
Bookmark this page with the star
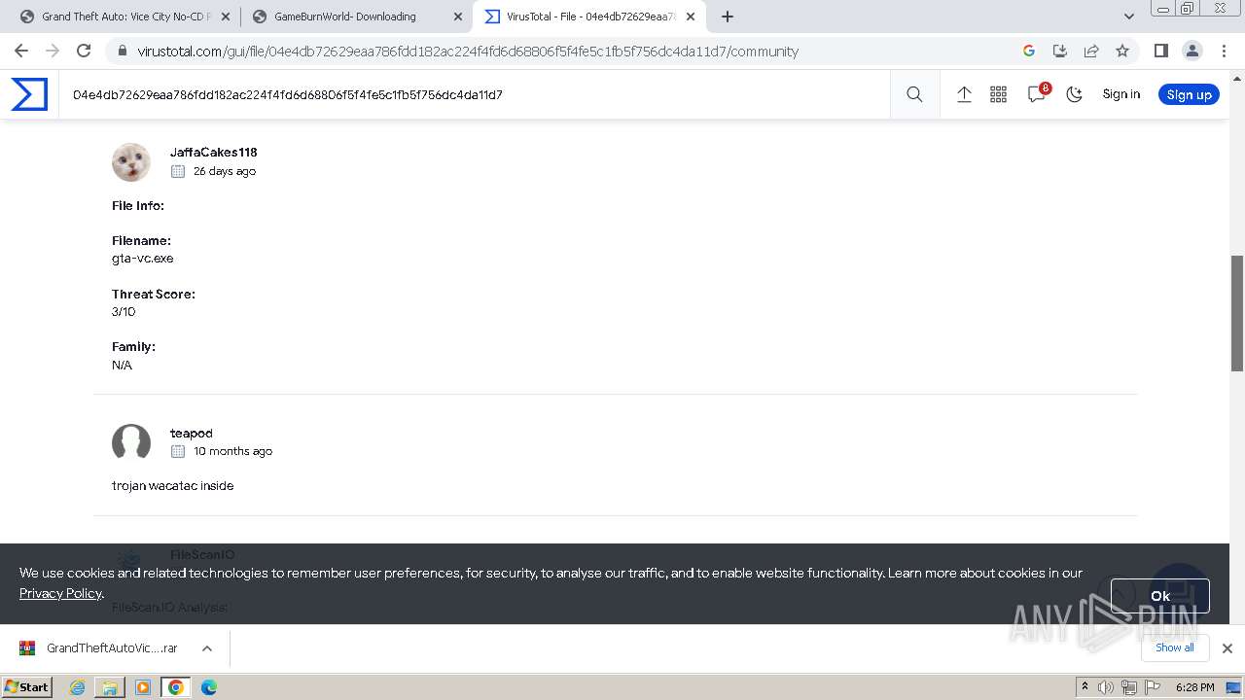pyautogui.click(x=1122, y=51)
